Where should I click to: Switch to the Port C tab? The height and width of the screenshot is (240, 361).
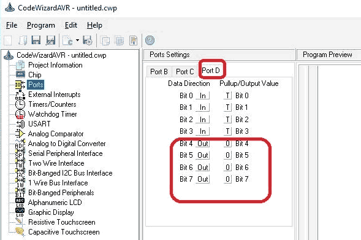(184, 71)
